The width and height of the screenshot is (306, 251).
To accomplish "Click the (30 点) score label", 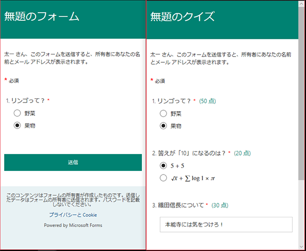I will coord(220,205).
